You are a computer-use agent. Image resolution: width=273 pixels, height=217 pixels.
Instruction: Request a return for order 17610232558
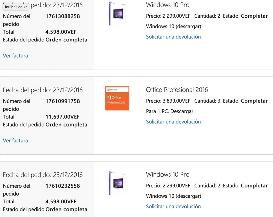tap(173, 206)
